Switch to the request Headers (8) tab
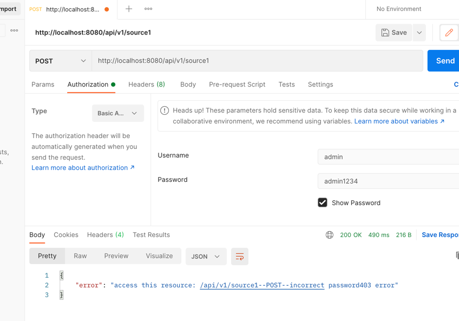This screenshot has width=459, height=321. [x=146, y=84]
